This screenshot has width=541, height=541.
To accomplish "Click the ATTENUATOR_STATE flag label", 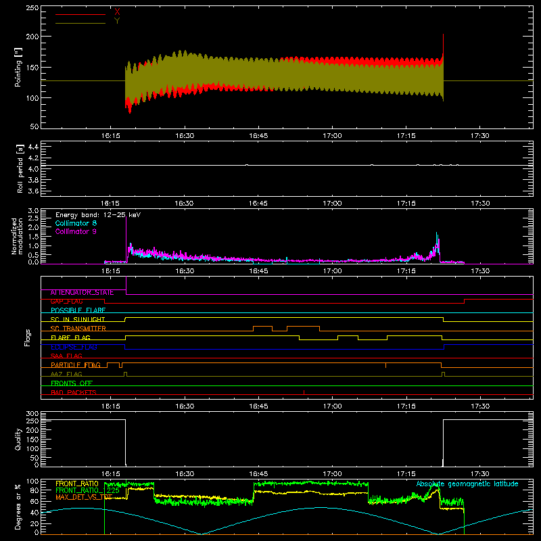I will (82, 292).
